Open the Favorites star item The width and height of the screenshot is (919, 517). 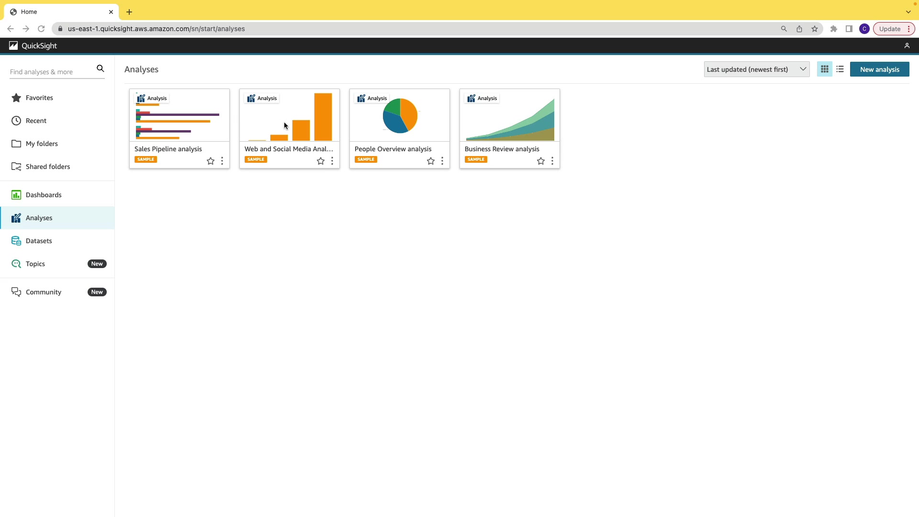(x=39, y=98)
